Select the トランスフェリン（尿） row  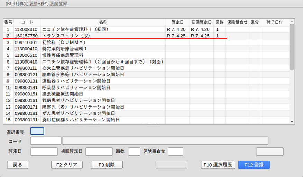click(x=103, y=36)
